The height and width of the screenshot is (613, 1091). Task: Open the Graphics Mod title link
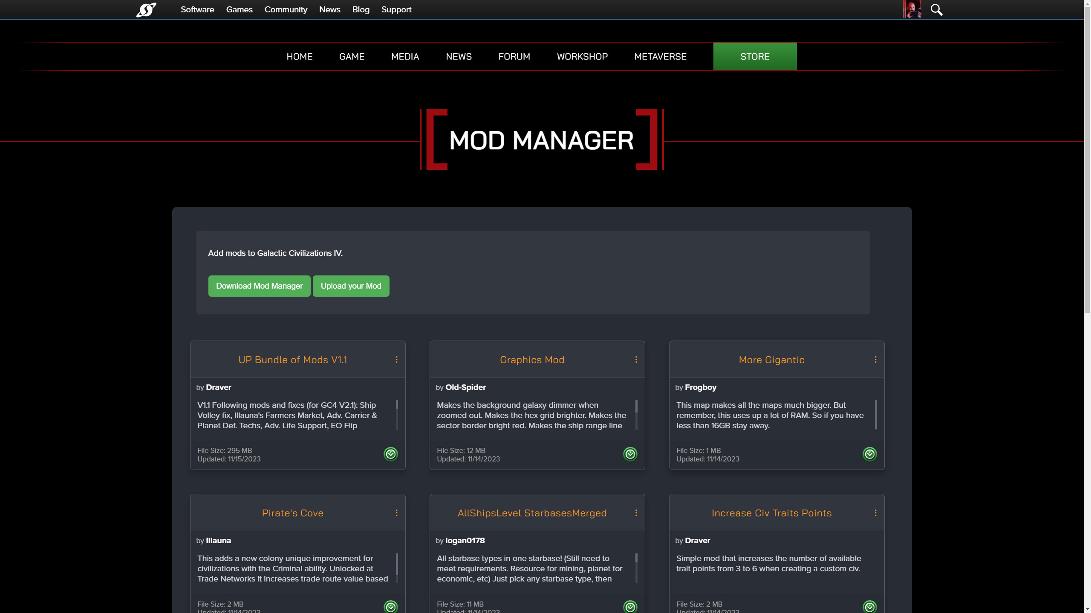click(x=532, y=360)
